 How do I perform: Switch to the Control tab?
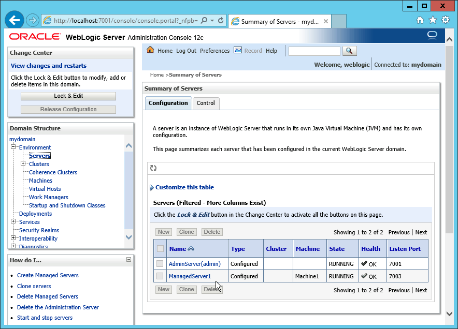206,103
